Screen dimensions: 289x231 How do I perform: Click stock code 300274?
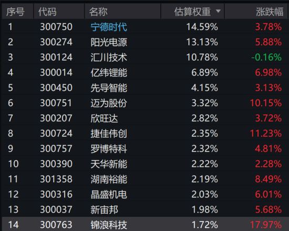pos(56,42)
